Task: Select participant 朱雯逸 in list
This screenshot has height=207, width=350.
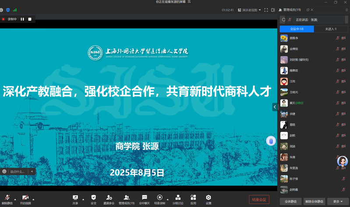Action: 314,168
